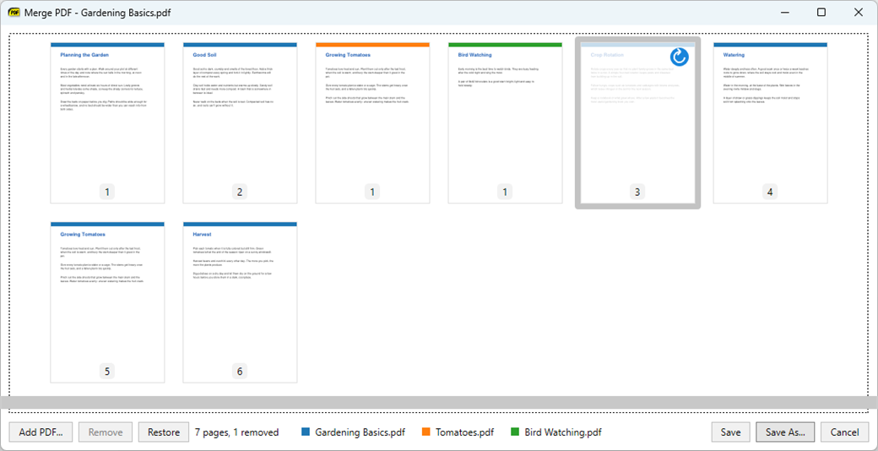The height and width of the screenshot is (451, 878).
Task: Select the Planning the Garden page thumbnail
Action: point(107,122)
